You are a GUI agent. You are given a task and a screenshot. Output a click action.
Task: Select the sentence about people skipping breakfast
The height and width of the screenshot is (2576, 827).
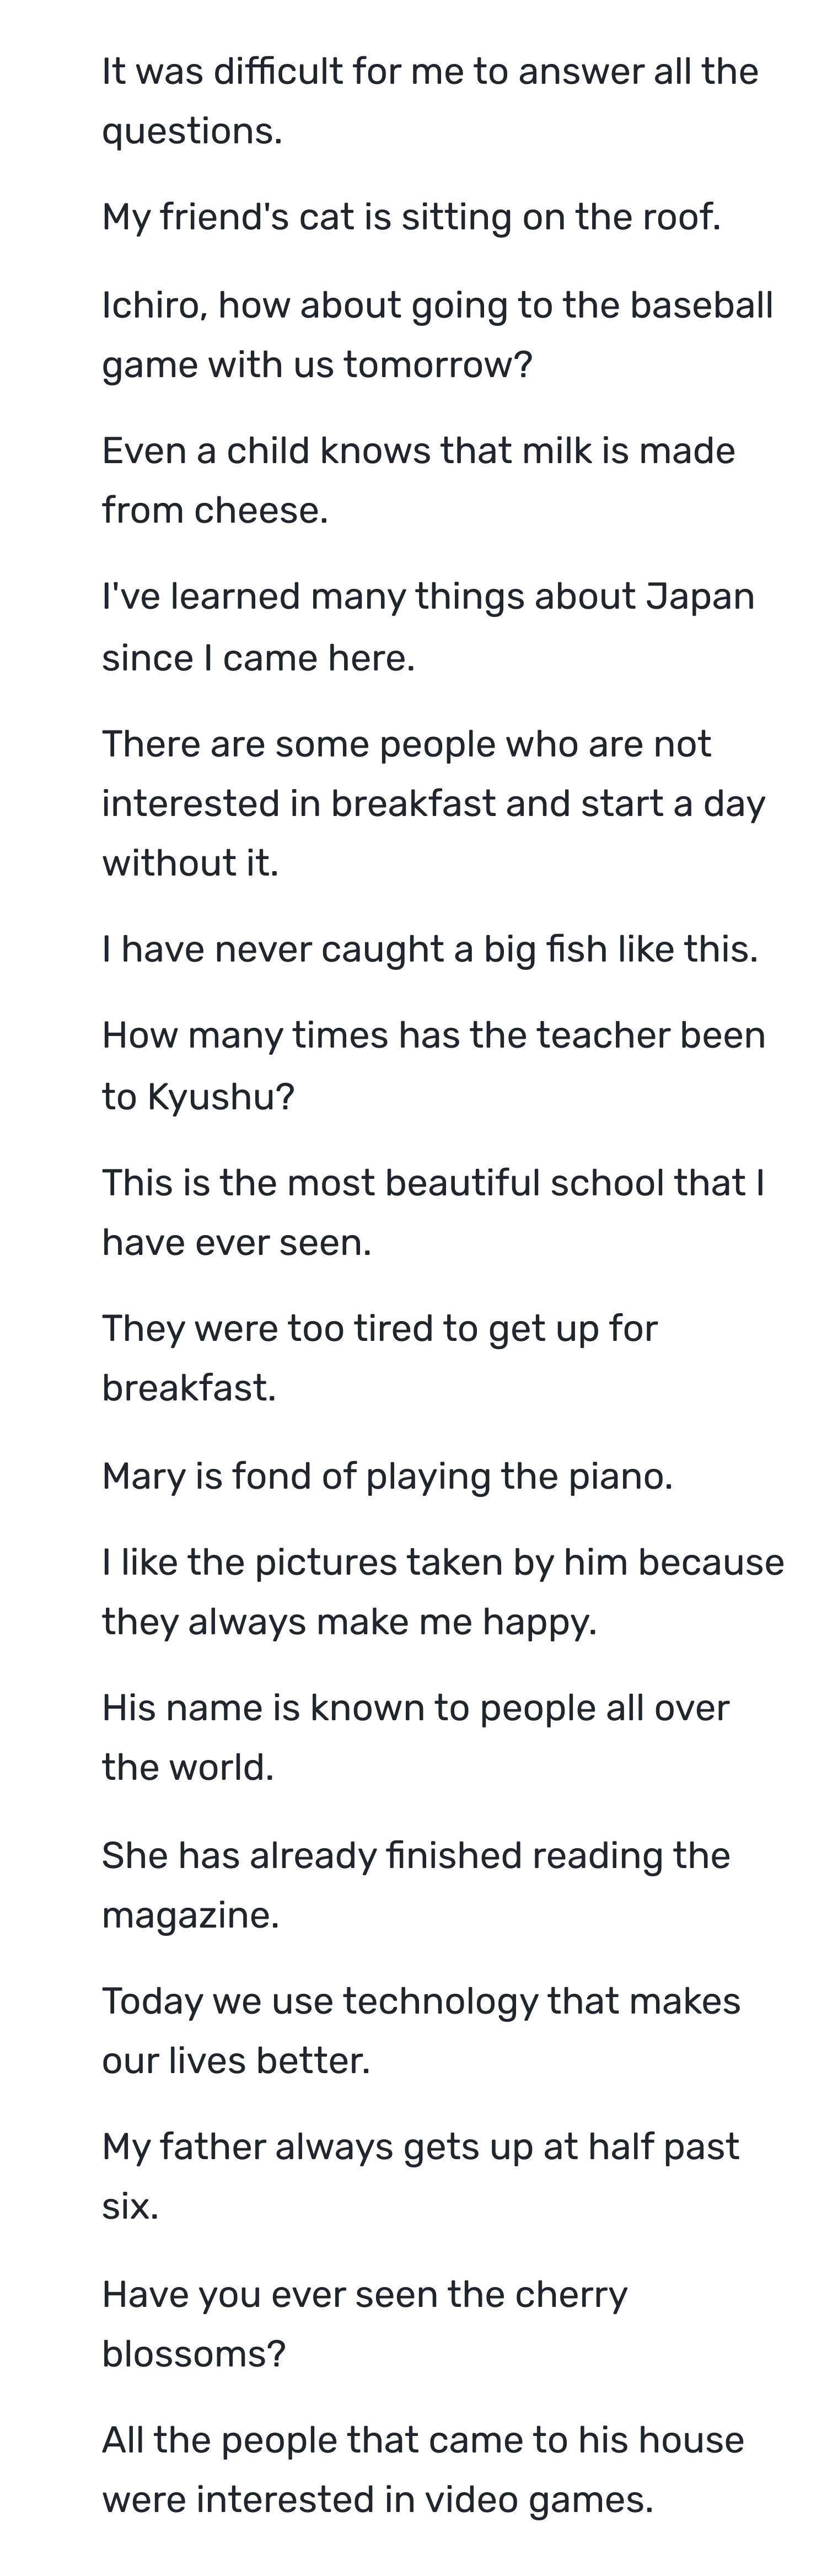pyautogui.click(x=433, y=803)
